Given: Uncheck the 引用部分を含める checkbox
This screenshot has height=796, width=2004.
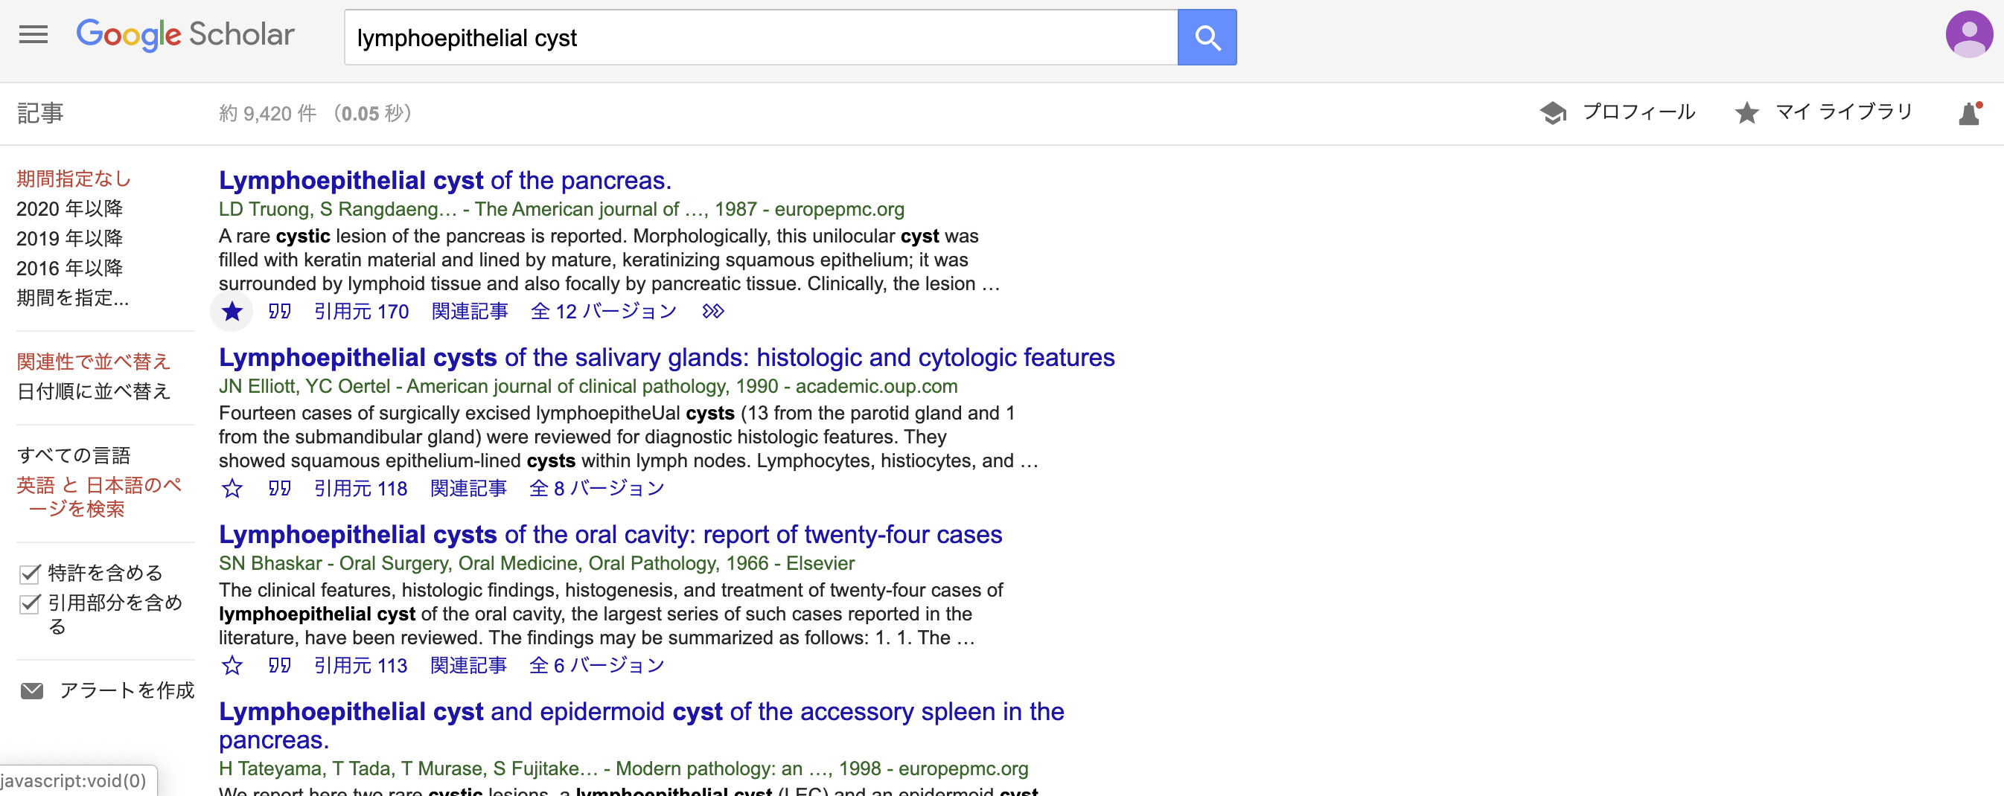Looking at the screenshot, I should [x=30, y=603].
